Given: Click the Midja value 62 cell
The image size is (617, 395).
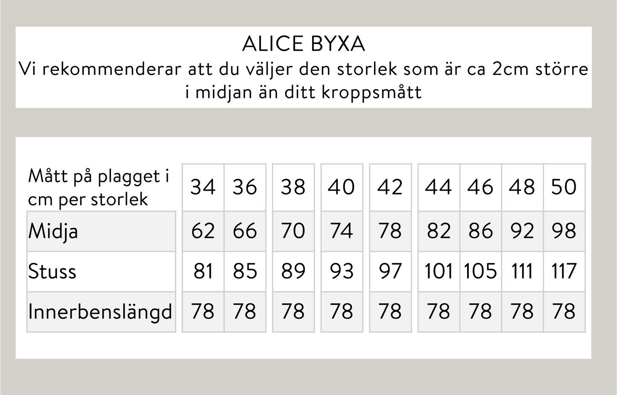Looking at the screenshot, I should [x=203, y=231].
